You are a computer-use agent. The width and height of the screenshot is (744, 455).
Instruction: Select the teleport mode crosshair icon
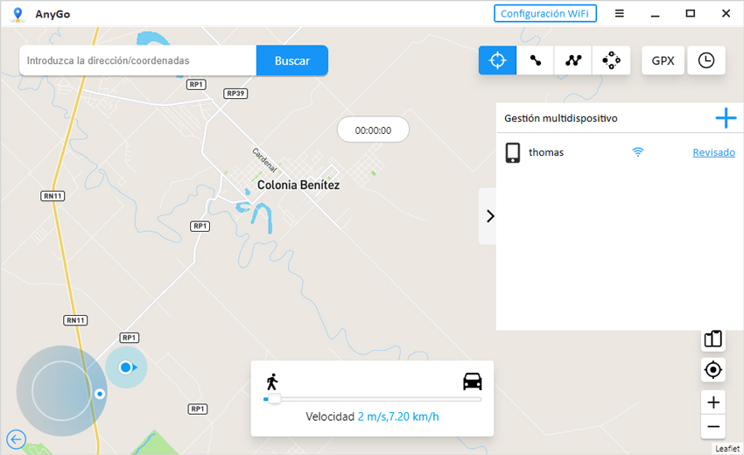click(x=497, y=60)
